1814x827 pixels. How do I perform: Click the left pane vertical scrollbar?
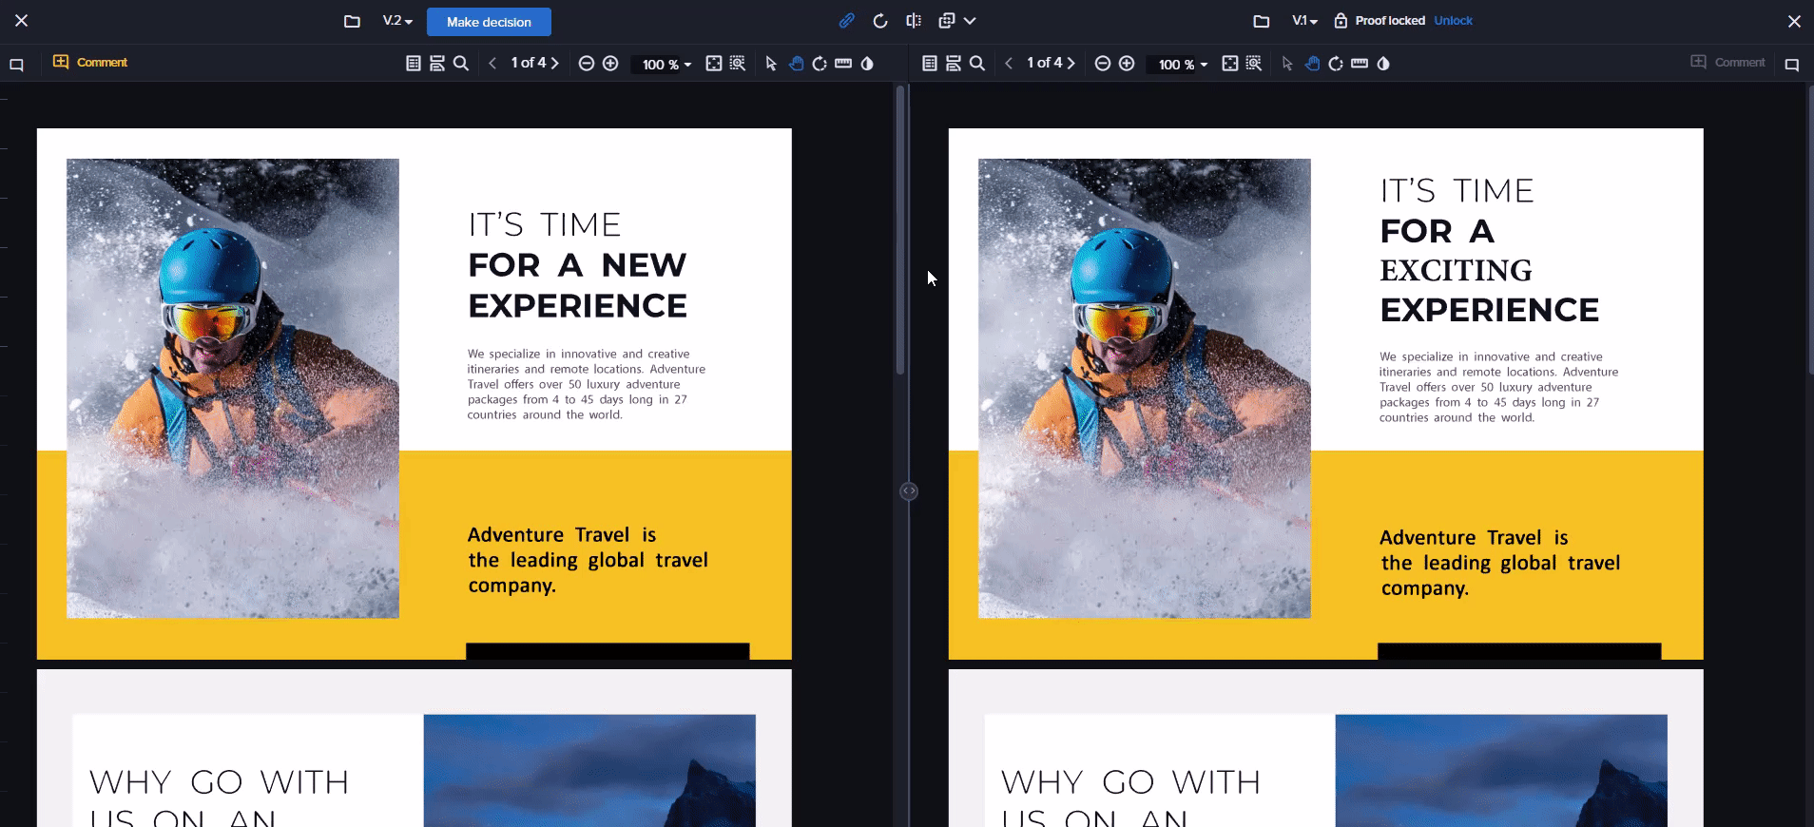click(899, 230)
